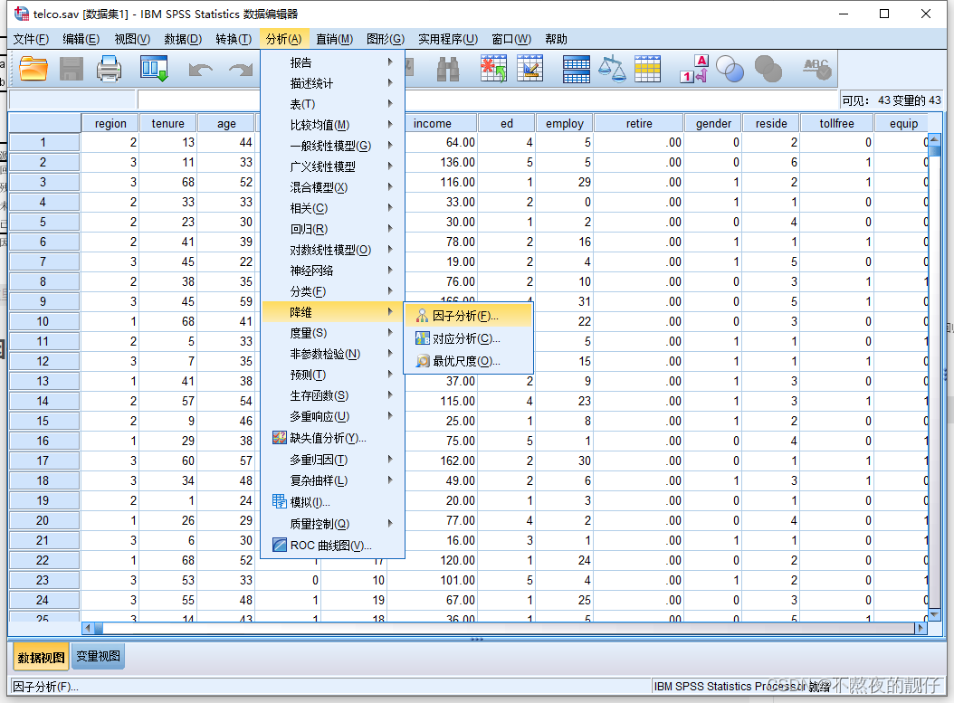This screenshot has height=703, width=954.
Task: Expand the 报告 Reports submenu
Action: (332, 62)
